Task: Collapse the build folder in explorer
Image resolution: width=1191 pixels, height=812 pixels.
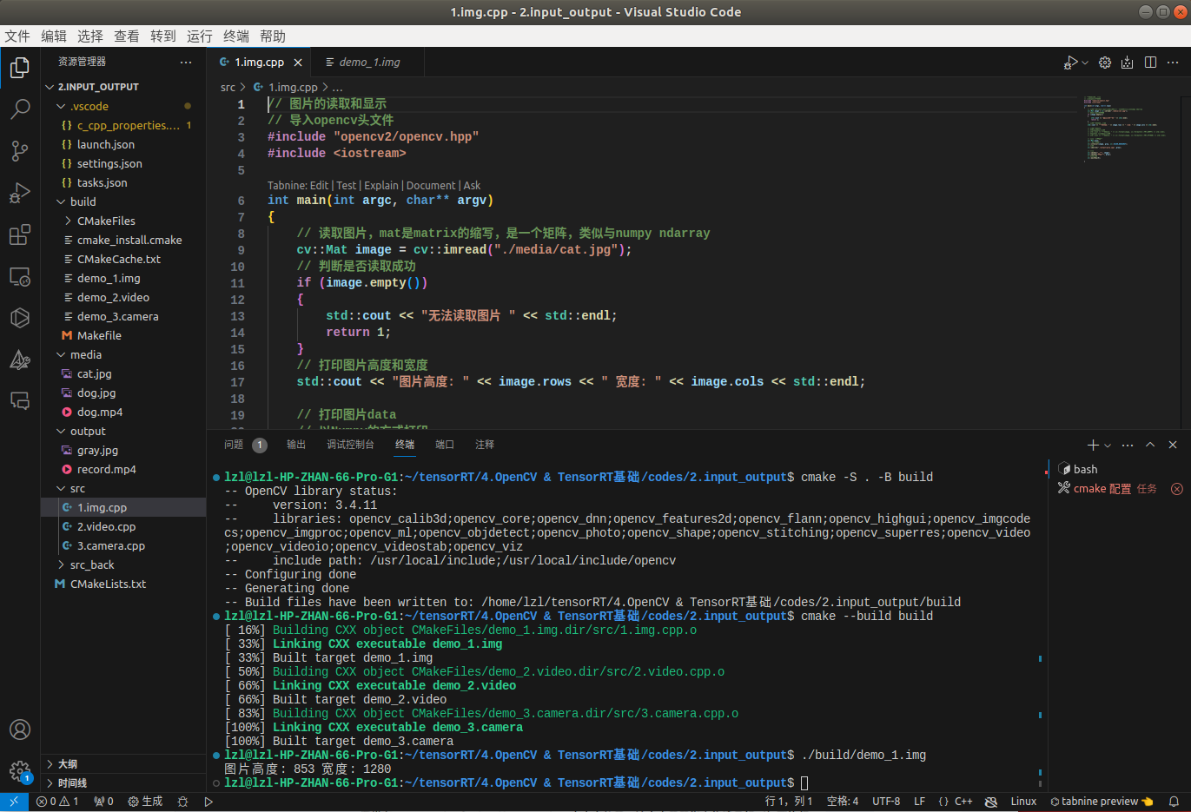Action: click(83, 201)
